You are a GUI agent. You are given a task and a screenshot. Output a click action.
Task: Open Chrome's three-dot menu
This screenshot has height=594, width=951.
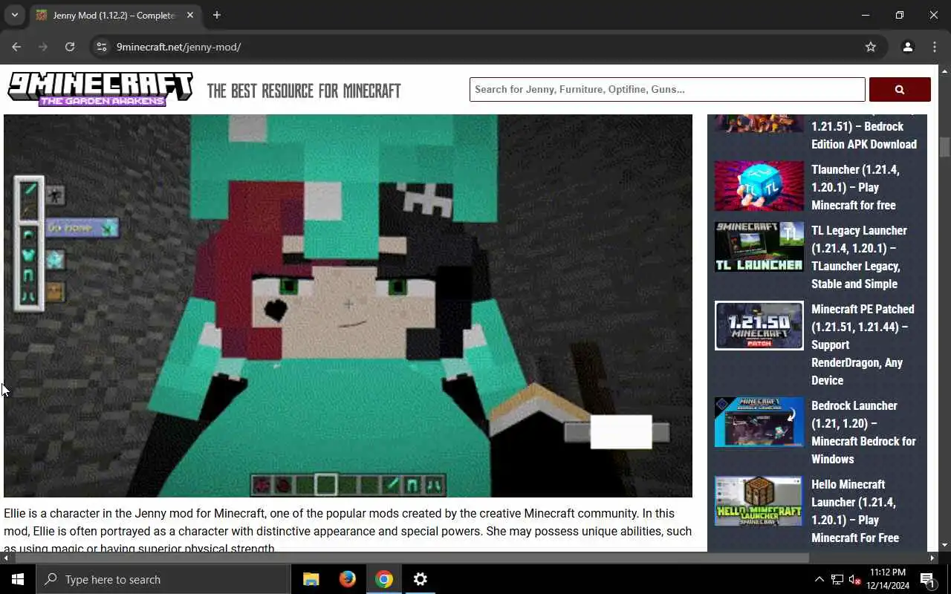coord(935,47)
